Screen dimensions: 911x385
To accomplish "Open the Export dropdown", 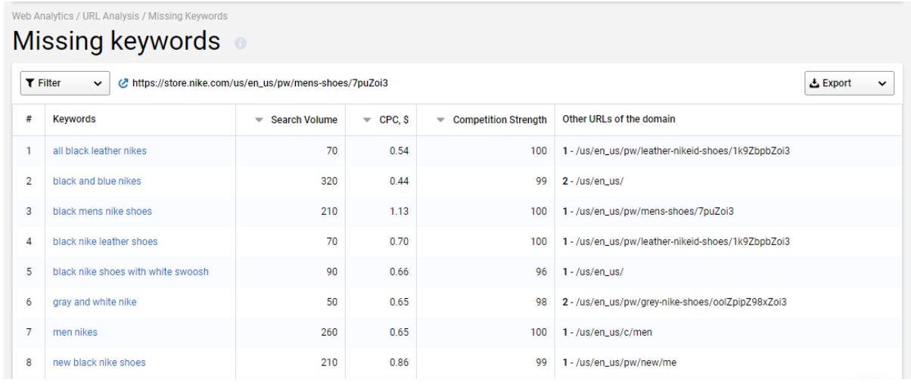I will (x=850, y=83).
